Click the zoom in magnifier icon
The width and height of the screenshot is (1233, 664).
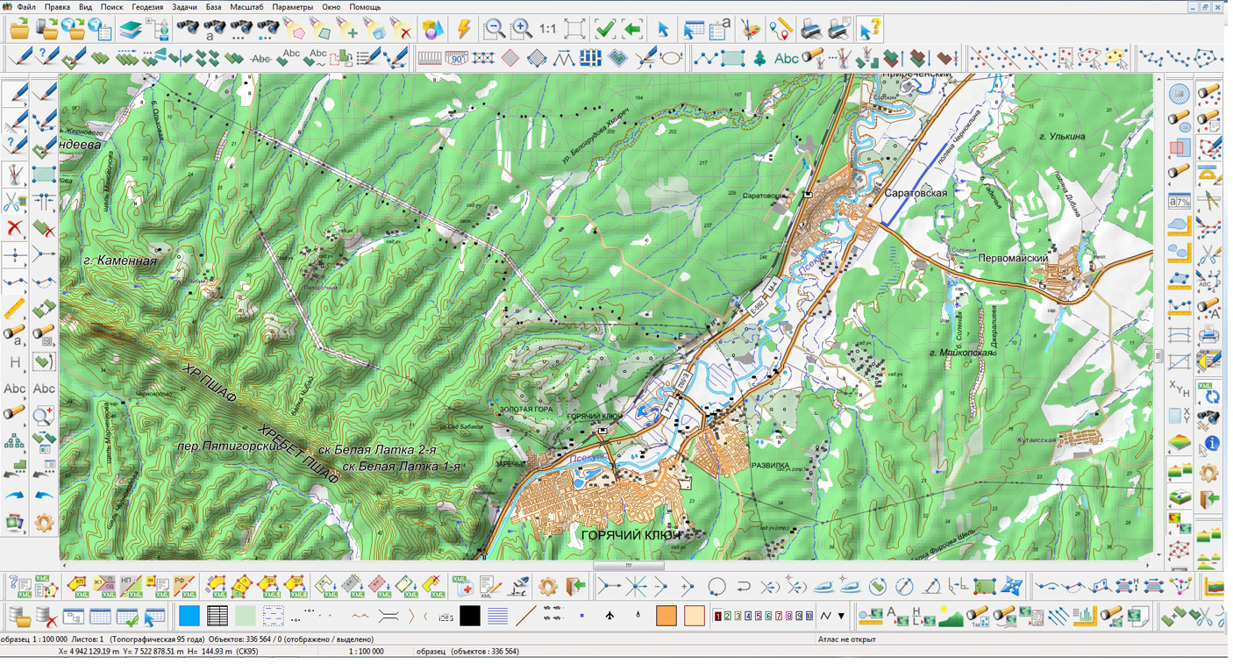[x=522, y=29]
